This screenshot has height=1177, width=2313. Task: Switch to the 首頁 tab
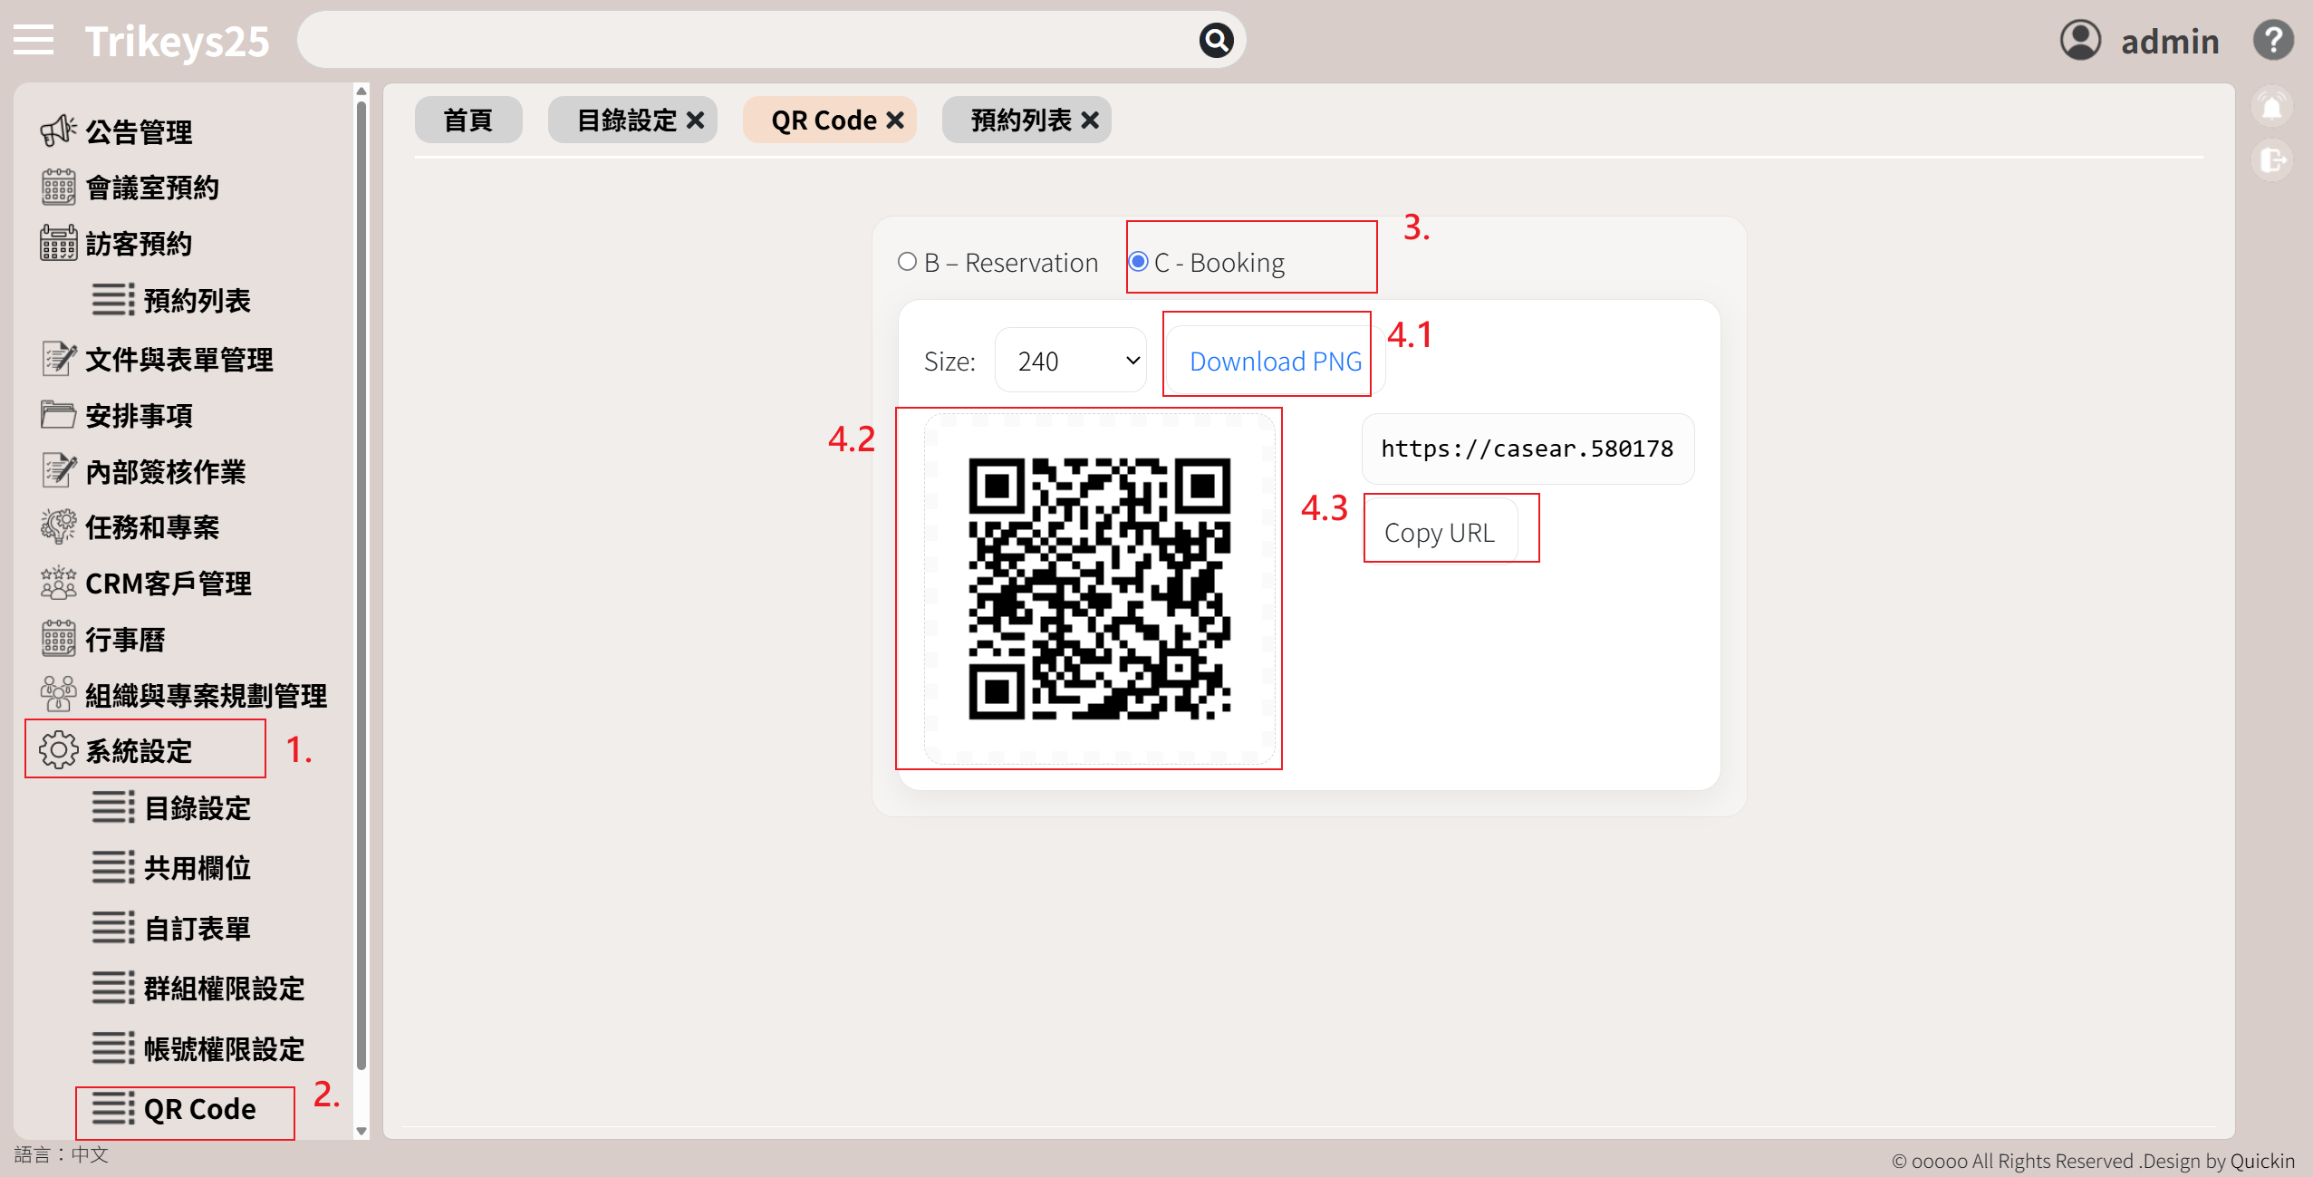coord(467,121)
